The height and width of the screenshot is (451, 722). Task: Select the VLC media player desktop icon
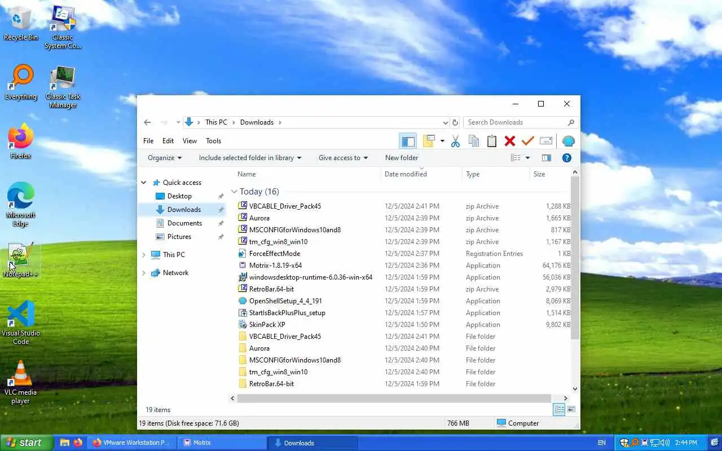pos(20,382)
